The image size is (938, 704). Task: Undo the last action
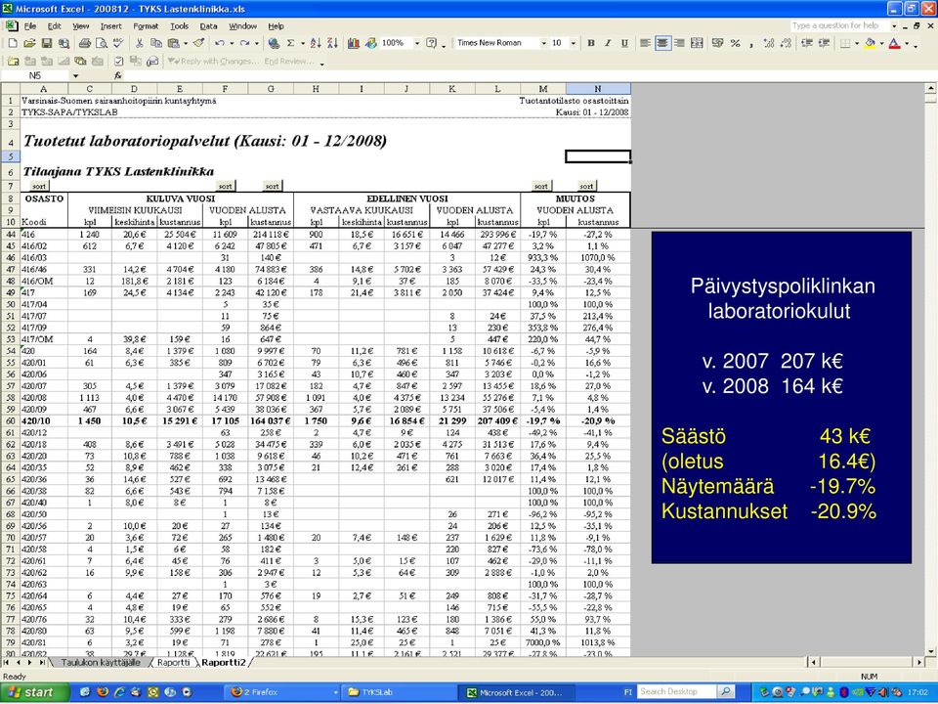click(x=220, y=43)
